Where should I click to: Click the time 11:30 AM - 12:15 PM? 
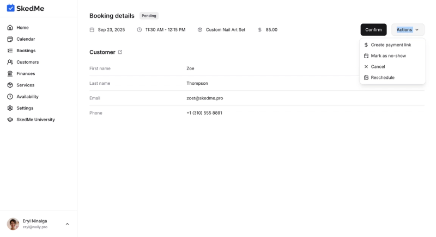[x=166, y=30]
